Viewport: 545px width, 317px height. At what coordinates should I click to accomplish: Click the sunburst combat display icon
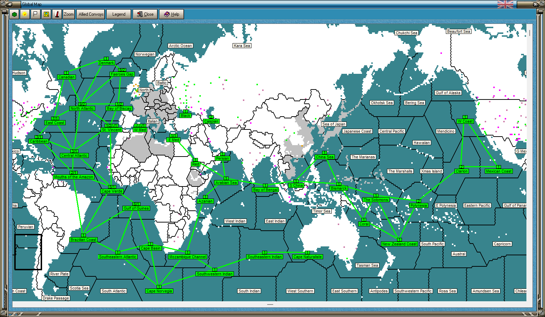click(25, 14)
